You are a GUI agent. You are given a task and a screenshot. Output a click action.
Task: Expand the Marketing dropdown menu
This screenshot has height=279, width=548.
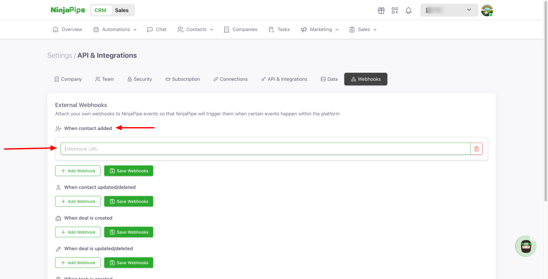click(319, 29)
